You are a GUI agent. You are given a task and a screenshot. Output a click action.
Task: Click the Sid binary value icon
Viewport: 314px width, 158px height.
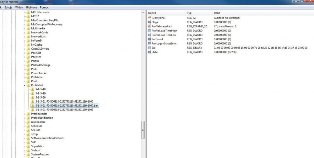point(149,48)
